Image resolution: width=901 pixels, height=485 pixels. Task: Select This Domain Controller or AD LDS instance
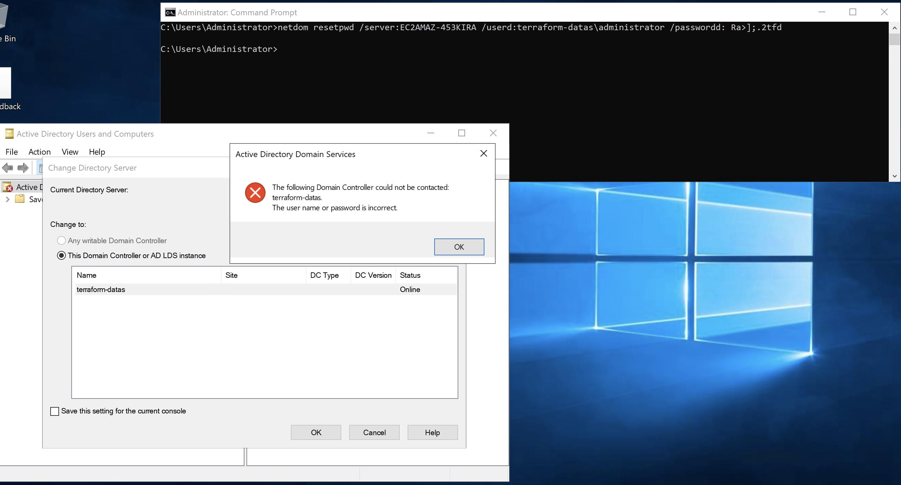(x=61, y=256)
